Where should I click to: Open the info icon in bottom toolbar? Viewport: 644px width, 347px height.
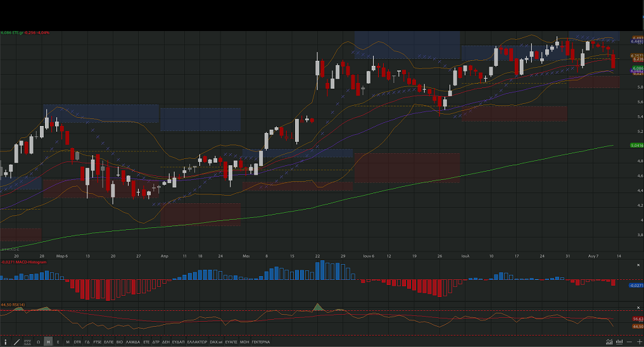pos(5,342)
